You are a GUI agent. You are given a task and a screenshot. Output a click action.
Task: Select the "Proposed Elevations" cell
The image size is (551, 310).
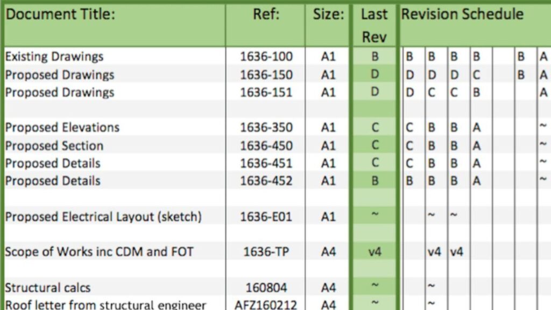pos(62,128)
